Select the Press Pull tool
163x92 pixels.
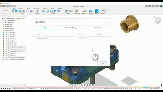(44, 11)
